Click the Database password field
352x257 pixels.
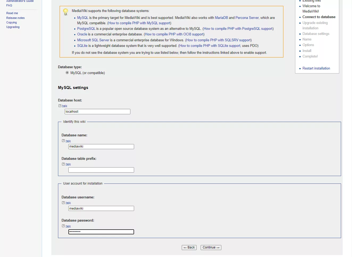pyautogui.click(x=101, y=232)
